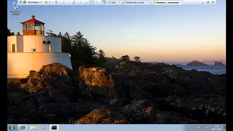
Task: Click the network tray icon
Action: tap(203, 128)
